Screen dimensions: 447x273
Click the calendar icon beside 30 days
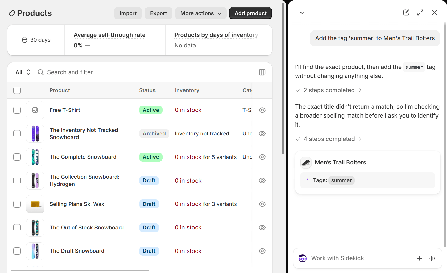coord(25,40)
